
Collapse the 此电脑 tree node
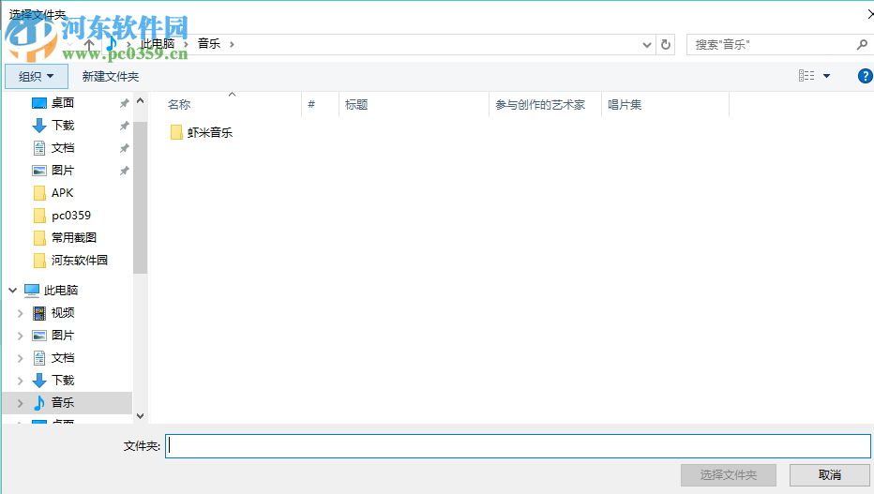tap(13, 291)
